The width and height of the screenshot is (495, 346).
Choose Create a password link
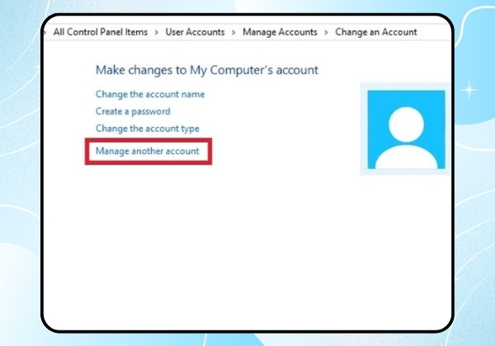pos(133,111)
